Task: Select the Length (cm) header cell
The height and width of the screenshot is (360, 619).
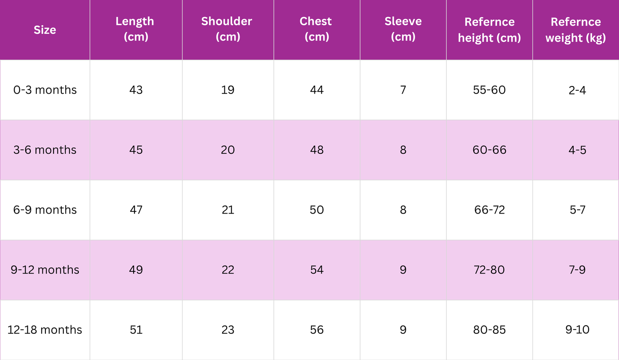Action: tap(136, 29)
